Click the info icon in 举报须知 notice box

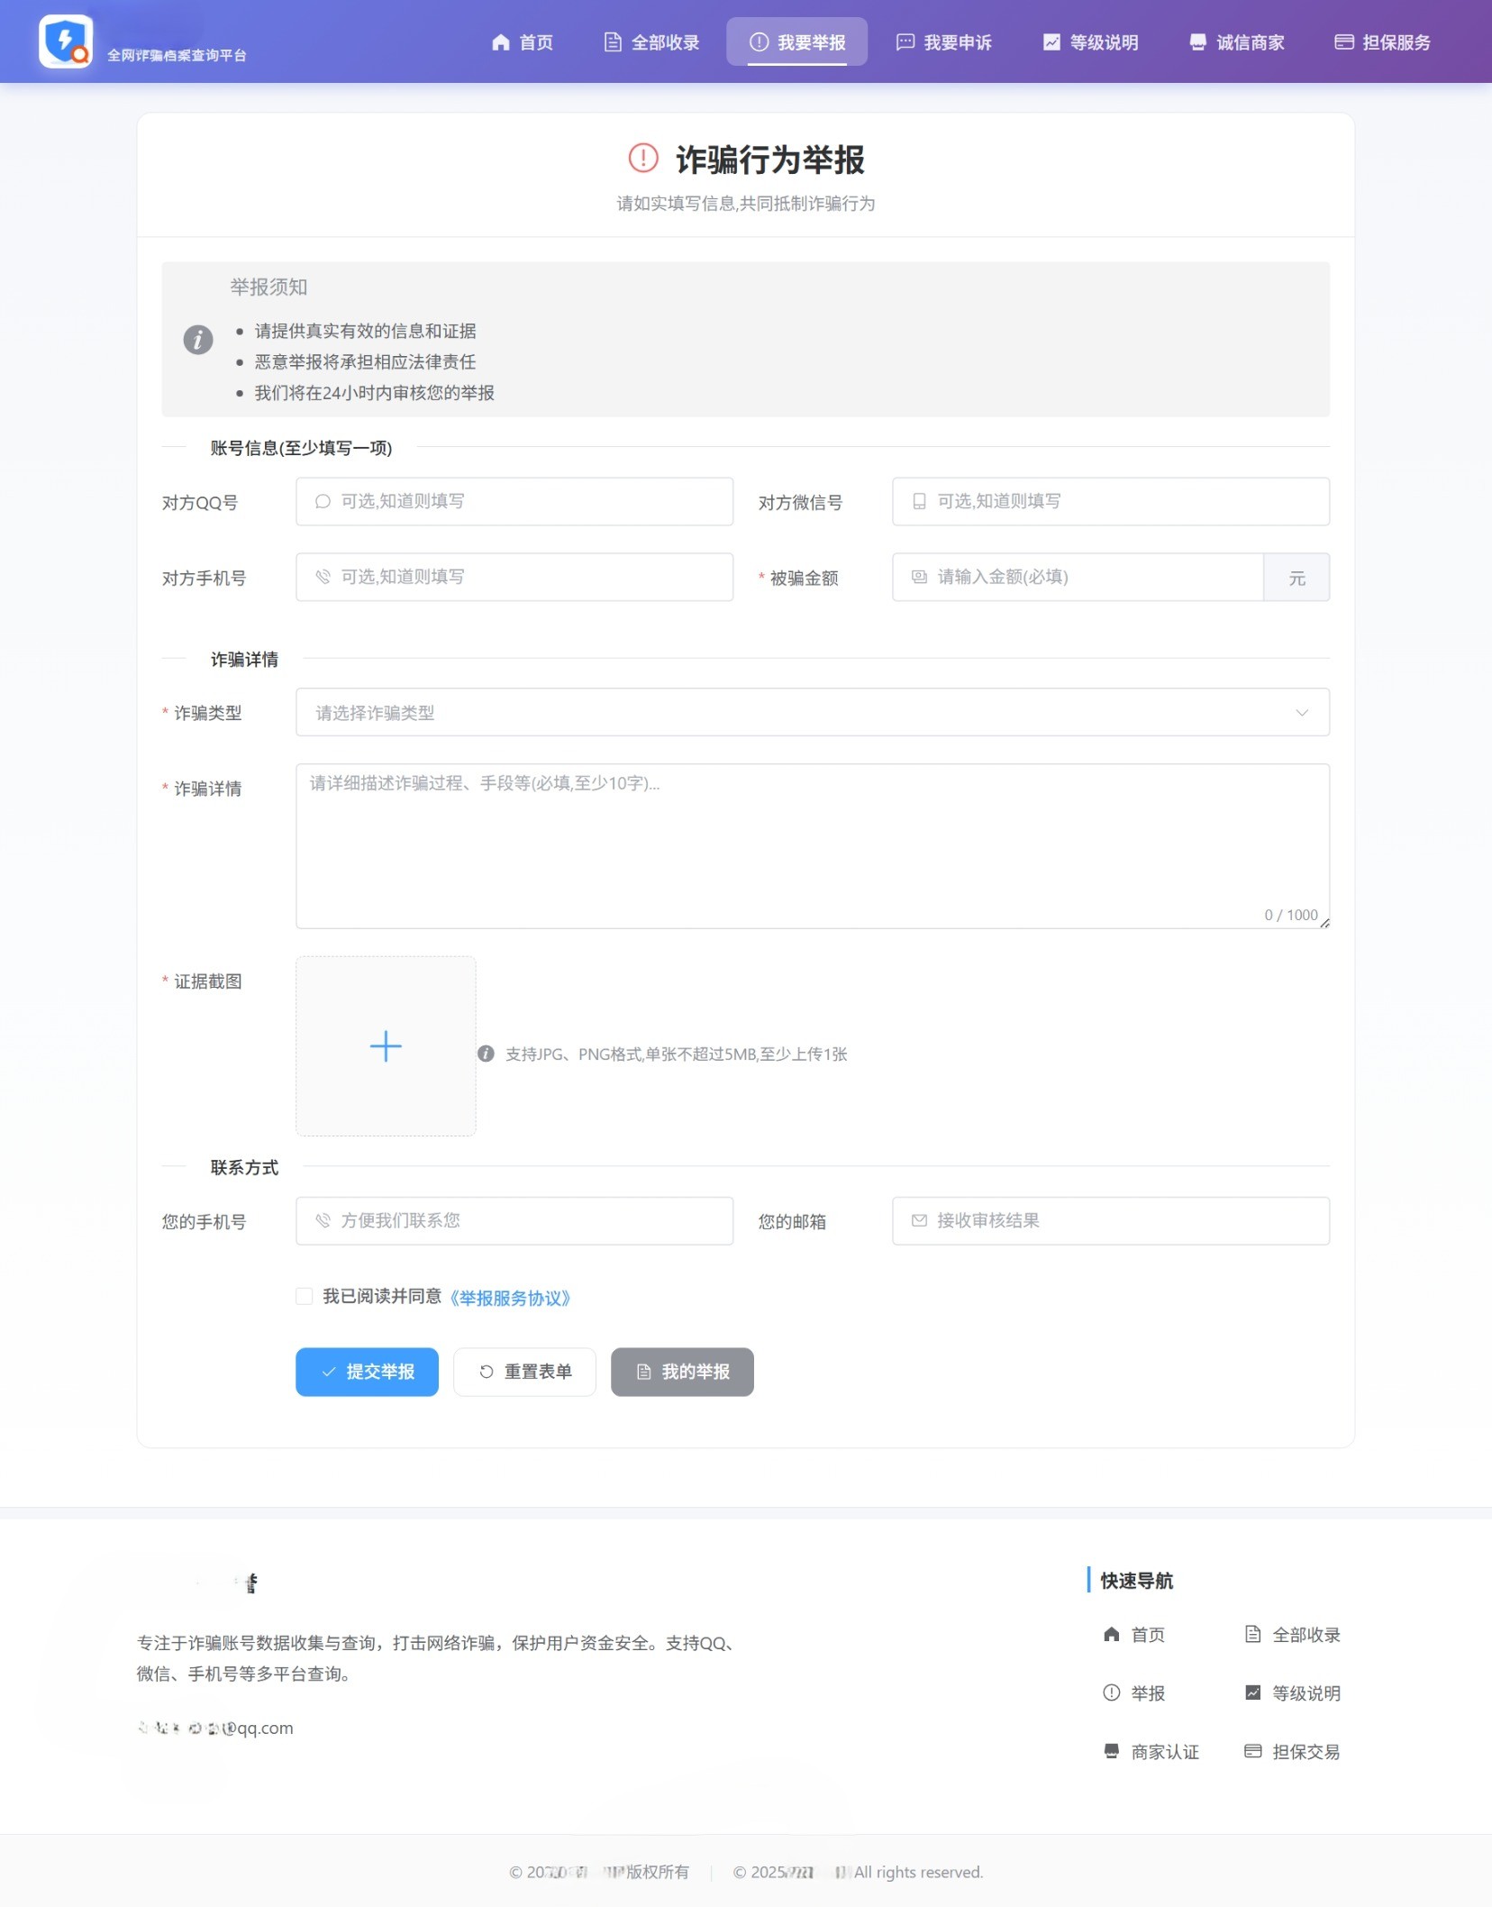coord(199,341)
